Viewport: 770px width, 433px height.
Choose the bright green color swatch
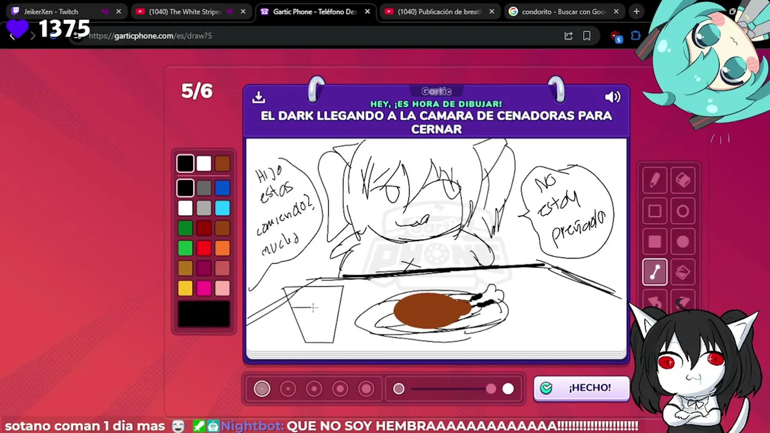185,248
